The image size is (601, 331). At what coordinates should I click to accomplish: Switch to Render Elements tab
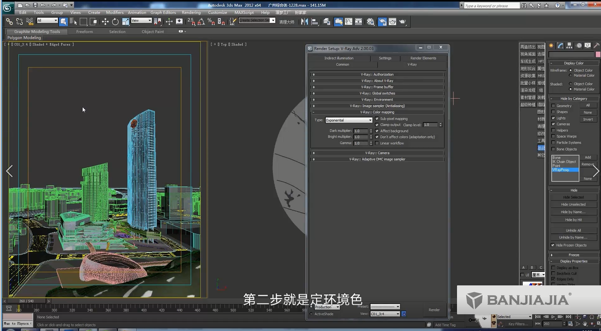423,58
